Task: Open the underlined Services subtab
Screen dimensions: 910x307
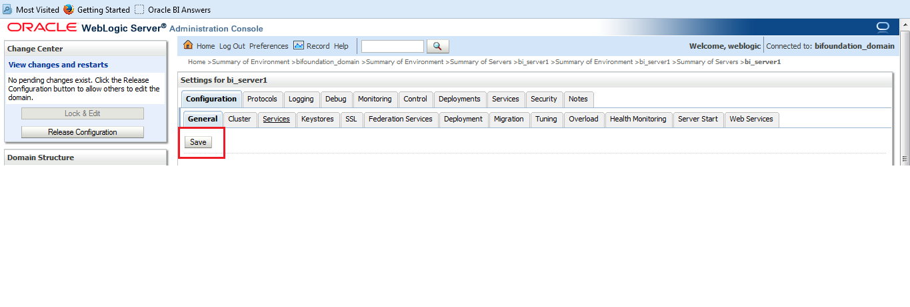Action: coord(276,119)
